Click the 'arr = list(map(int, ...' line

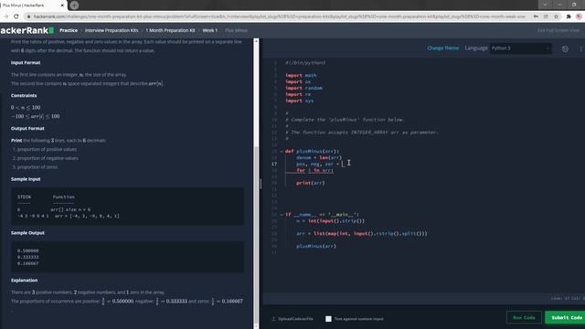tap(362, 234)
